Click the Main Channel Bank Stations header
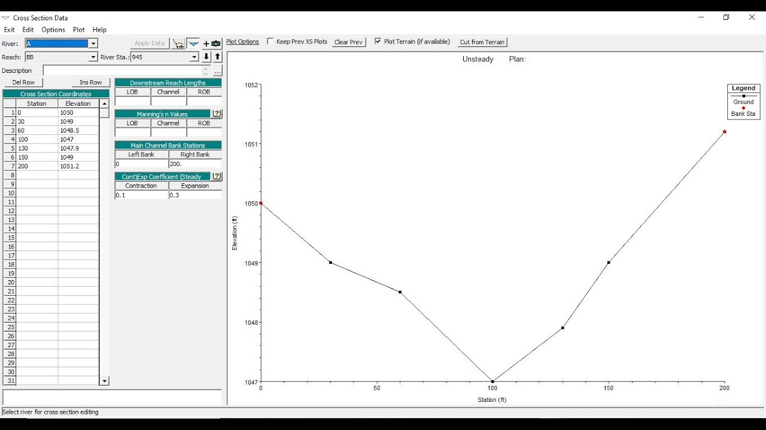 coord(168,145)
